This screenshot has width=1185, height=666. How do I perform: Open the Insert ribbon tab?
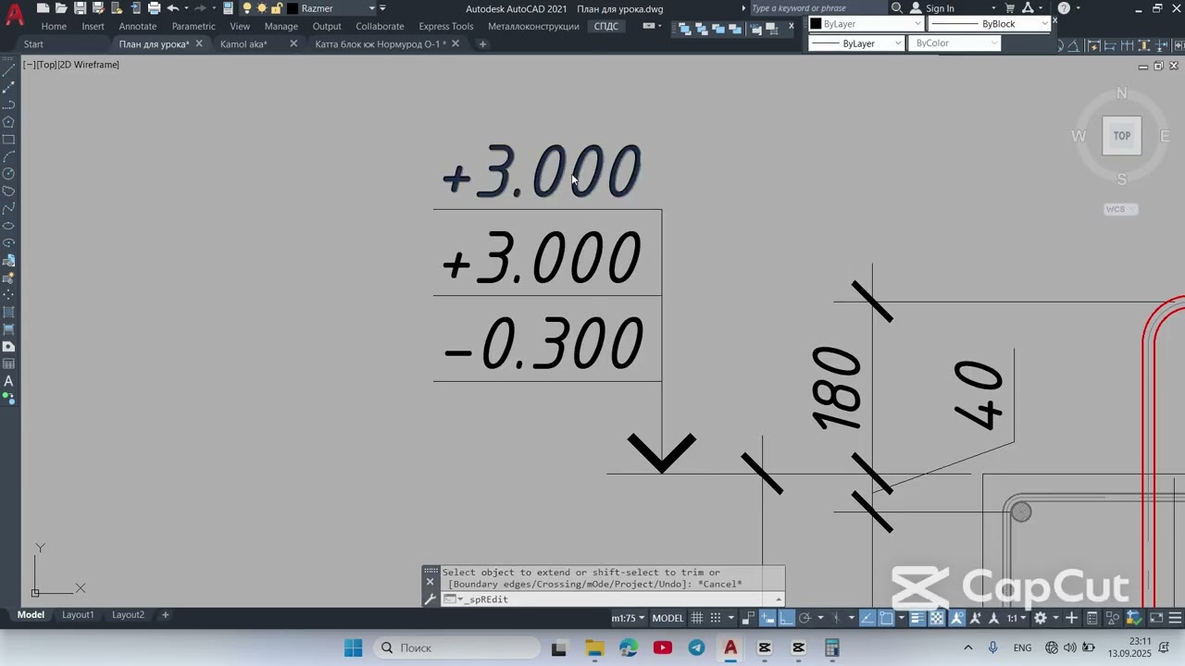[x=93, y=26]
